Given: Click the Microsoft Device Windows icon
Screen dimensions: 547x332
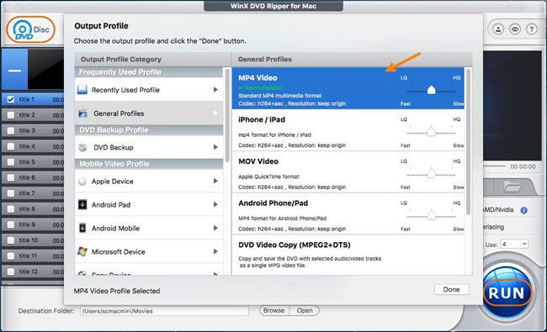Looking at the screenshot, I should point(82,251).
